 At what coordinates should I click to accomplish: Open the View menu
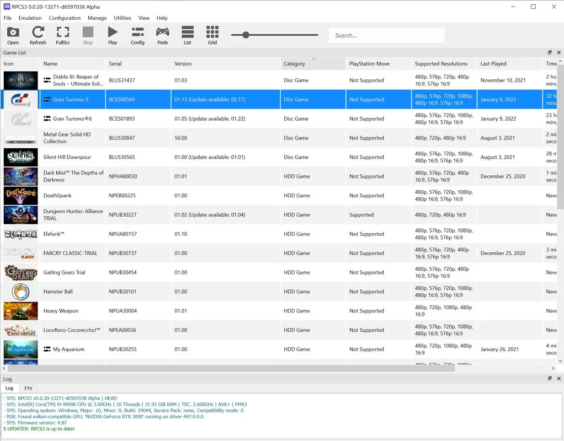[x=144, y=18]
